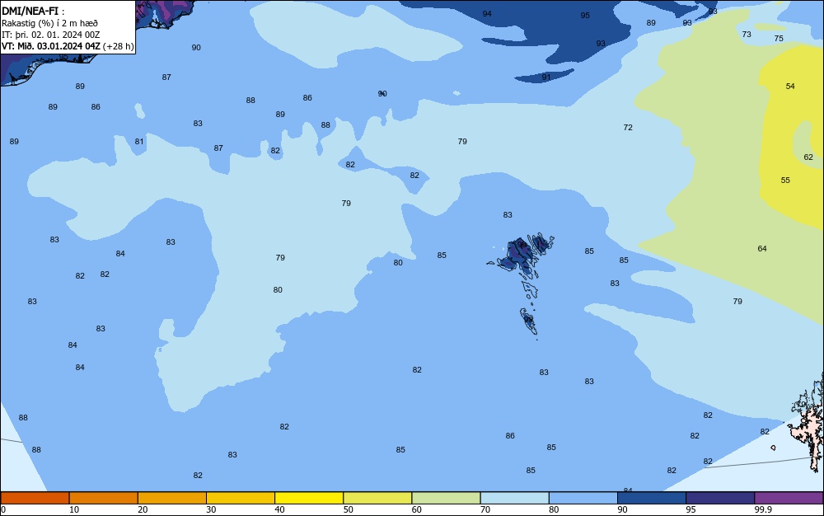The height and width of the screenshot is (516, 824).
Task: Select the 'IT: þri. 02. 01. 2024 00Z' line
Action: click(x=51, y=35)
